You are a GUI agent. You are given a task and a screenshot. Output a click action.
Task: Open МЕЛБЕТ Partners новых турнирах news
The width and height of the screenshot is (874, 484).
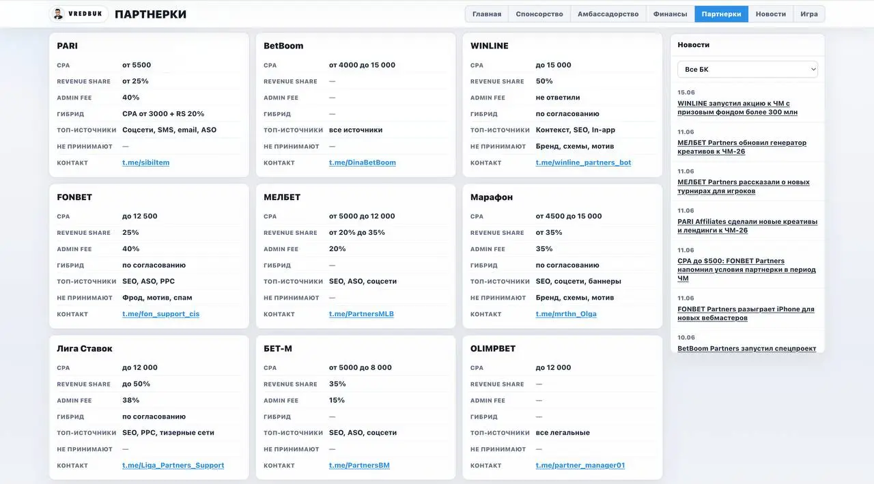point(744,186)
